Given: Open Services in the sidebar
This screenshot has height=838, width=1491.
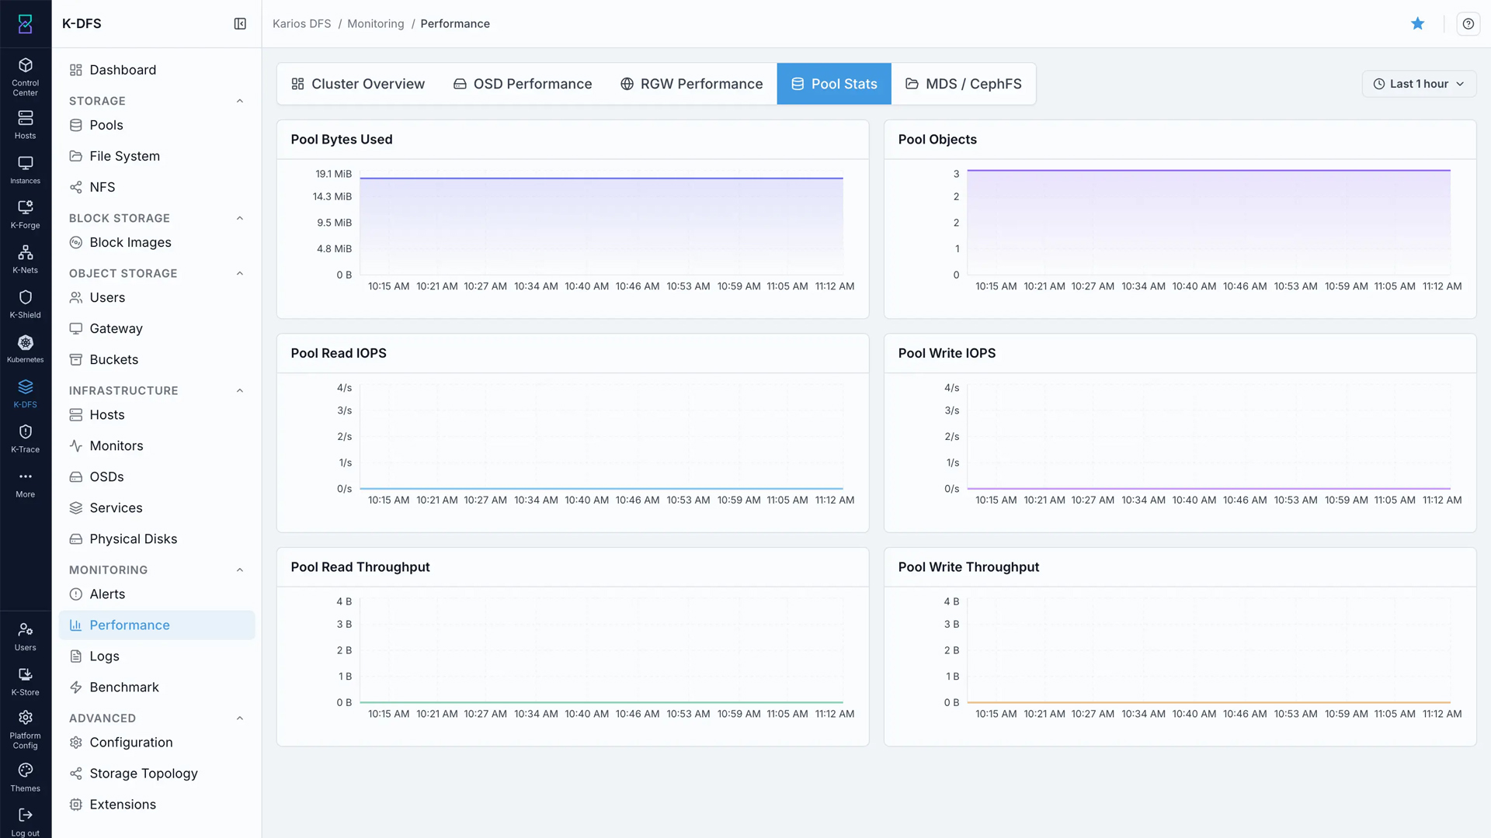Looking at the screenshot, I should point(157,507).
